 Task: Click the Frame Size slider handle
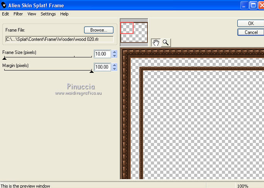click(5, 58)
